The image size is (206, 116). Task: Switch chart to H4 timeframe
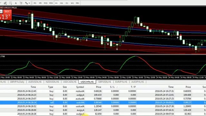[x=61, y=3]
